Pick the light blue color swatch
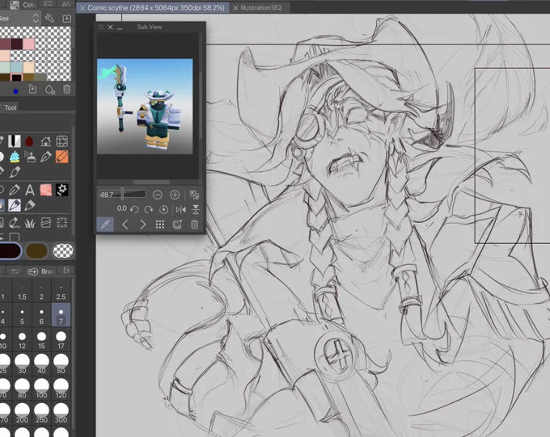Screen dimensions: 550x437 [x=16, y=66]
